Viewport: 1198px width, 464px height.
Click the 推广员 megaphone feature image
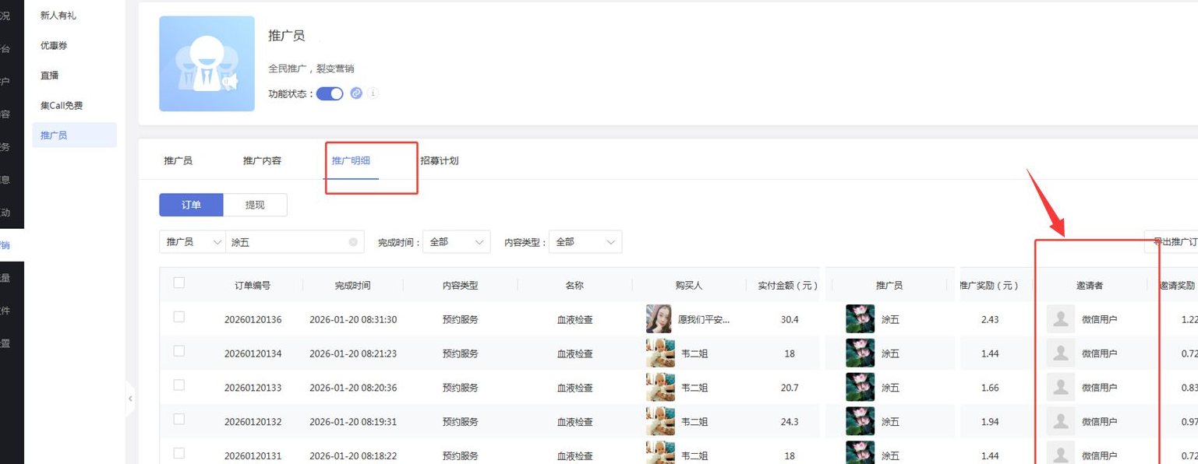(207, 64)
